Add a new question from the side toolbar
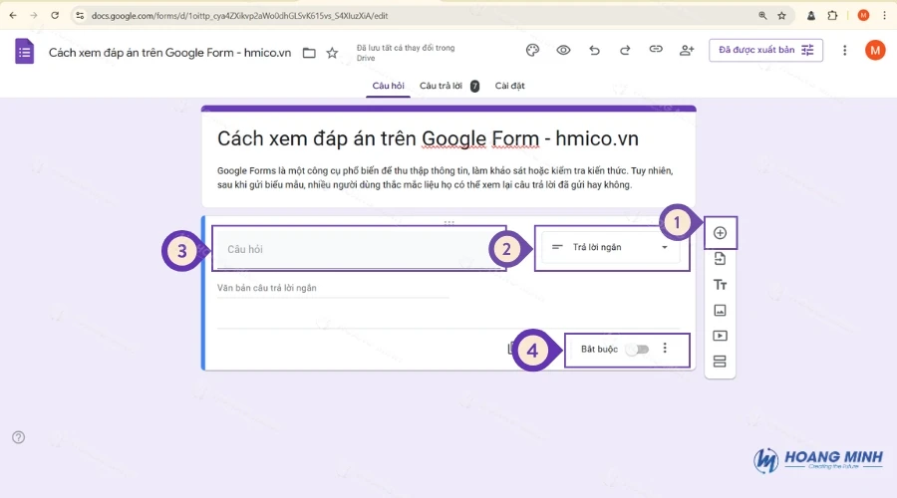This screenshot has height=498, width=897. (720, 233)
